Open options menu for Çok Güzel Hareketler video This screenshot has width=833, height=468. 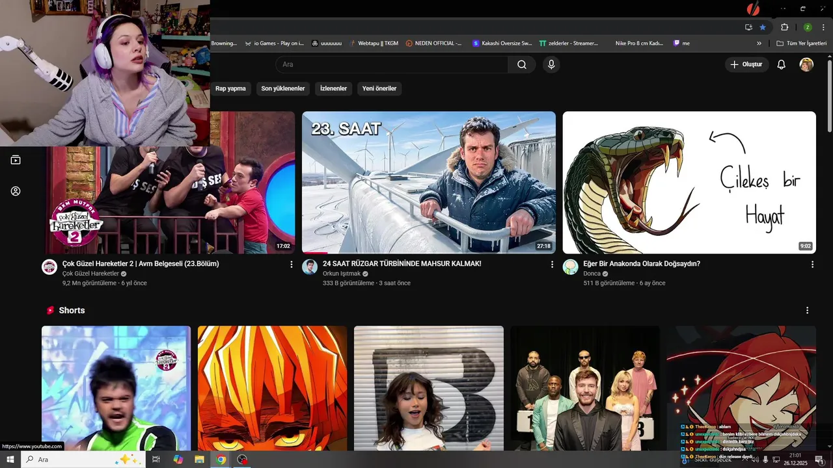(291, 265)
